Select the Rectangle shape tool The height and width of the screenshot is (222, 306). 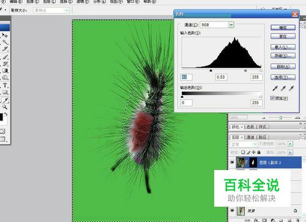coord(5,92)
